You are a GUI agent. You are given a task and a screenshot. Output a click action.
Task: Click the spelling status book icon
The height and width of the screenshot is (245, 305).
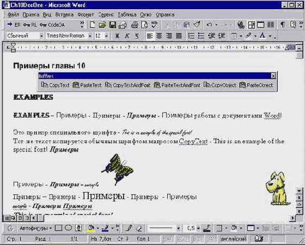tap(259, 238)
